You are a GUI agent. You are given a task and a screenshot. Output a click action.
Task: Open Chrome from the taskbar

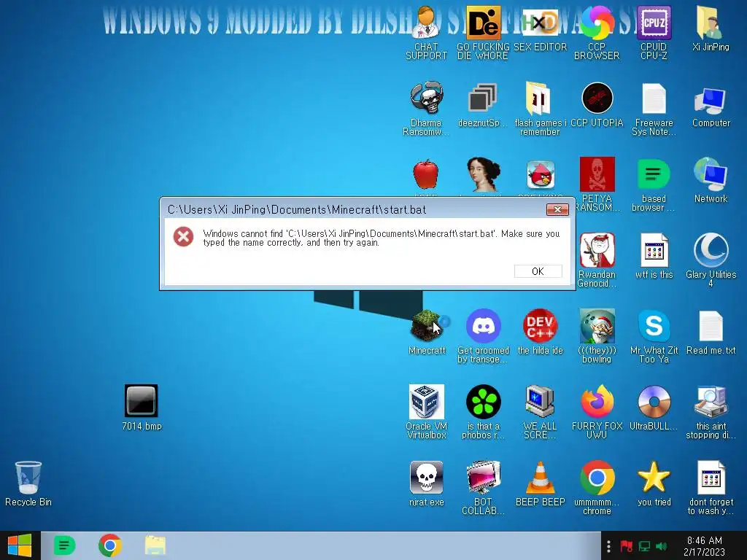click(109, 545)
